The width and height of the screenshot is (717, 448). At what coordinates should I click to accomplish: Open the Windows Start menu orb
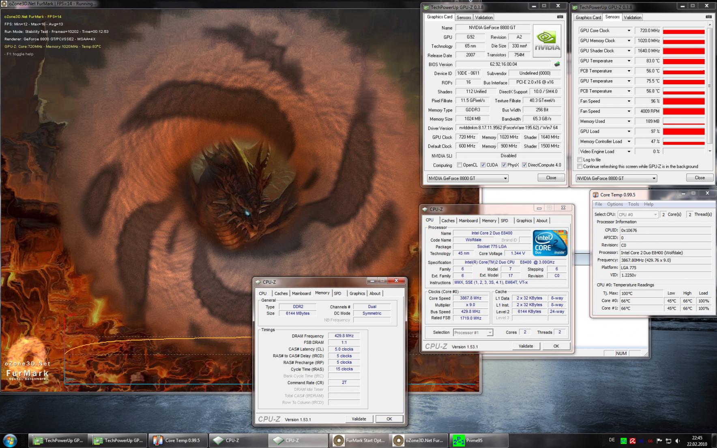click(x=10, y=440)
